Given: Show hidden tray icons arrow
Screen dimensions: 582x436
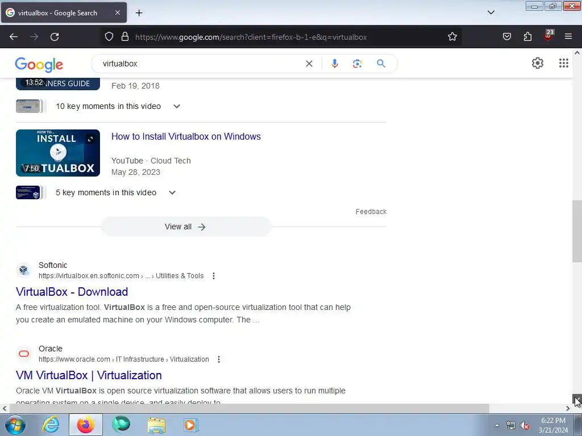Looking at the screenshot, I should 497,425.
